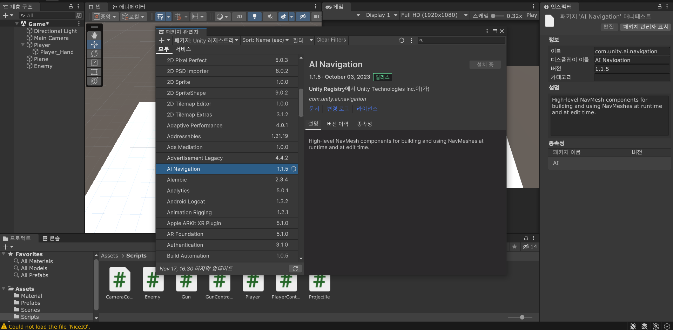The width and height of the screenshot is (673, 330).
Task: Select the Hand view tool
Action: (94, 35)
